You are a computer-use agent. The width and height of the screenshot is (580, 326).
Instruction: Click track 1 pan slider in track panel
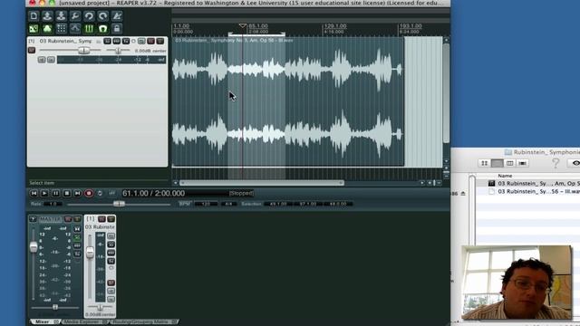coord(118,51)
